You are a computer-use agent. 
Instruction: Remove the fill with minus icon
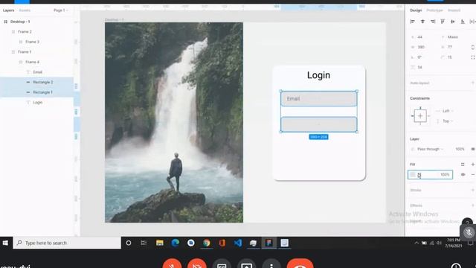(x=473, y=175)
